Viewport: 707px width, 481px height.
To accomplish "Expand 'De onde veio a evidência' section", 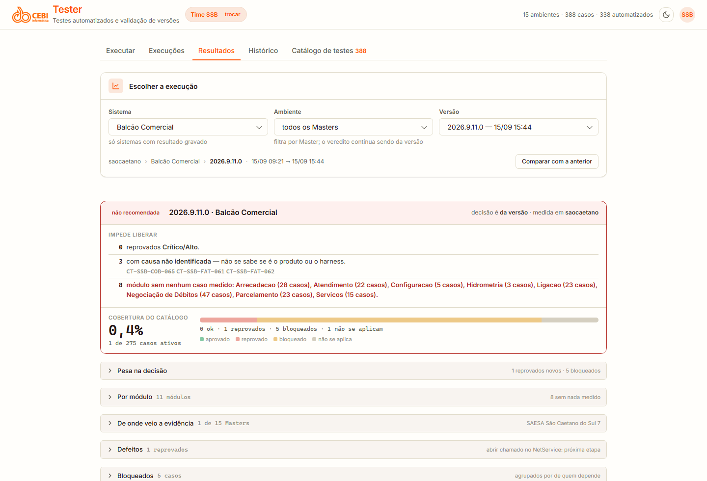I will tap(353, 423).
